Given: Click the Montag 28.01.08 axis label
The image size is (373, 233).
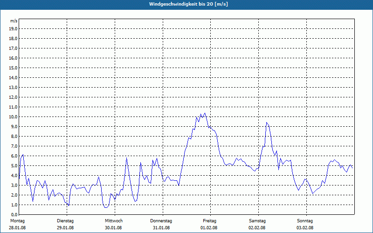Looking at the screenshot, I should click(x=17, y=224).
